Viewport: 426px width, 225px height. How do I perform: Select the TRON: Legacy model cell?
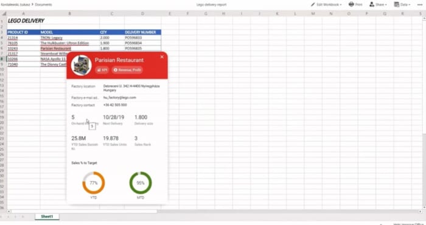tap(69, 38)
